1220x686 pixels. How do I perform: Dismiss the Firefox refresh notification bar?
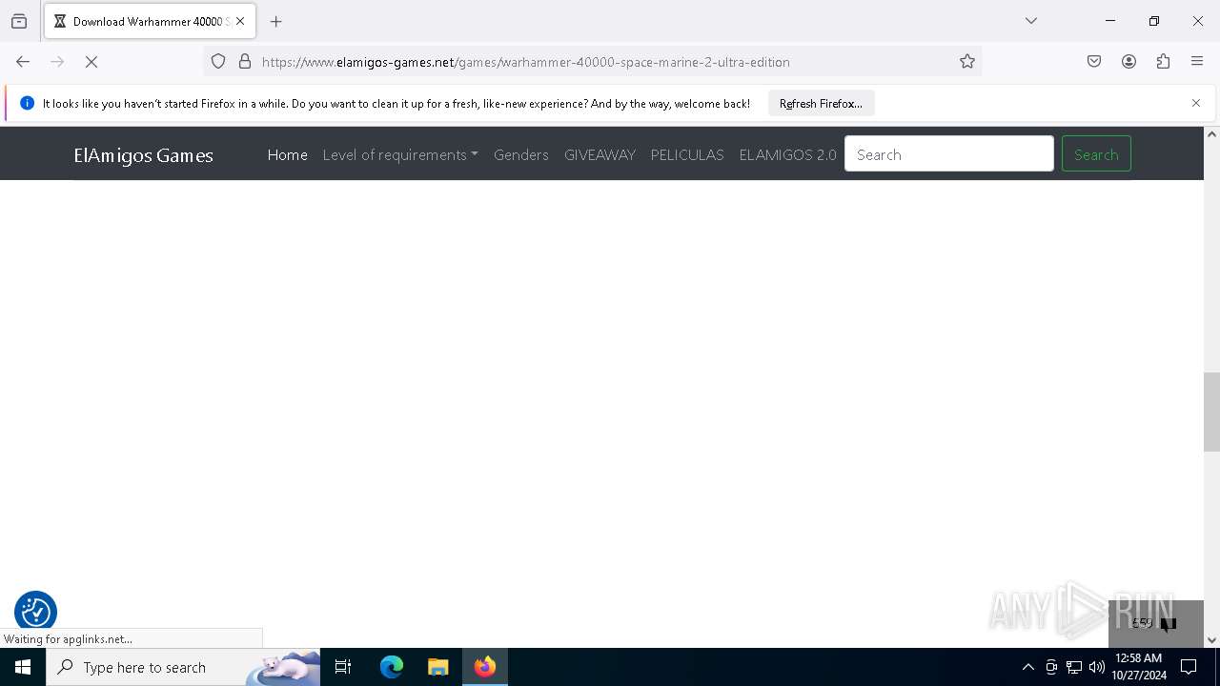[x=1196, y=103]
